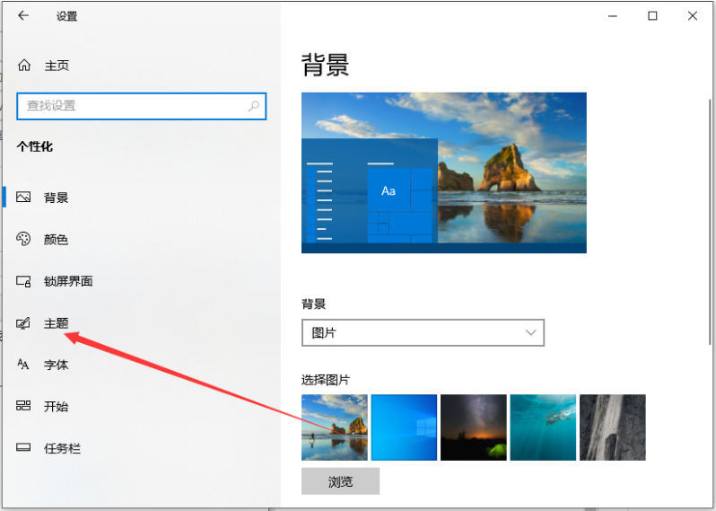Click the 字体 font icon

coord(24,365)
